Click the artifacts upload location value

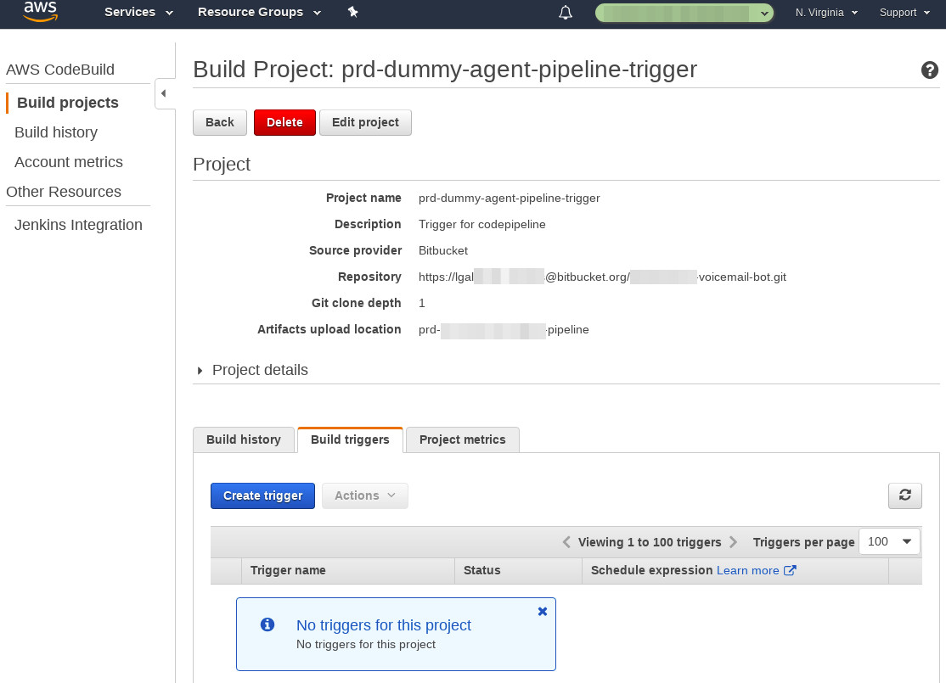tap(504, 330)
